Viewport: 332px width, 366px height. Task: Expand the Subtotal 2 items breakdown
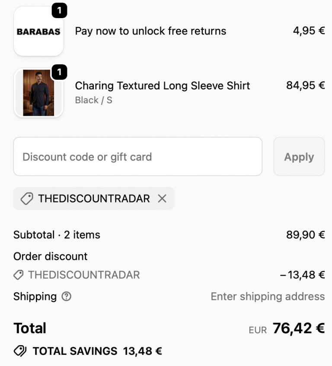coord(57,235)
